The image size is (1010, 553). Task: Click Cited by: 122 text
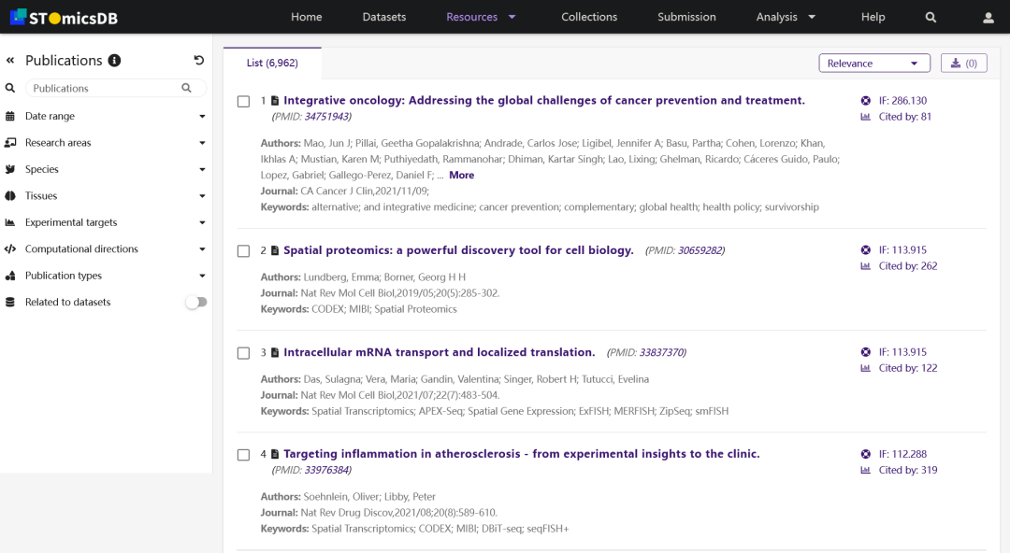point(907,368)
